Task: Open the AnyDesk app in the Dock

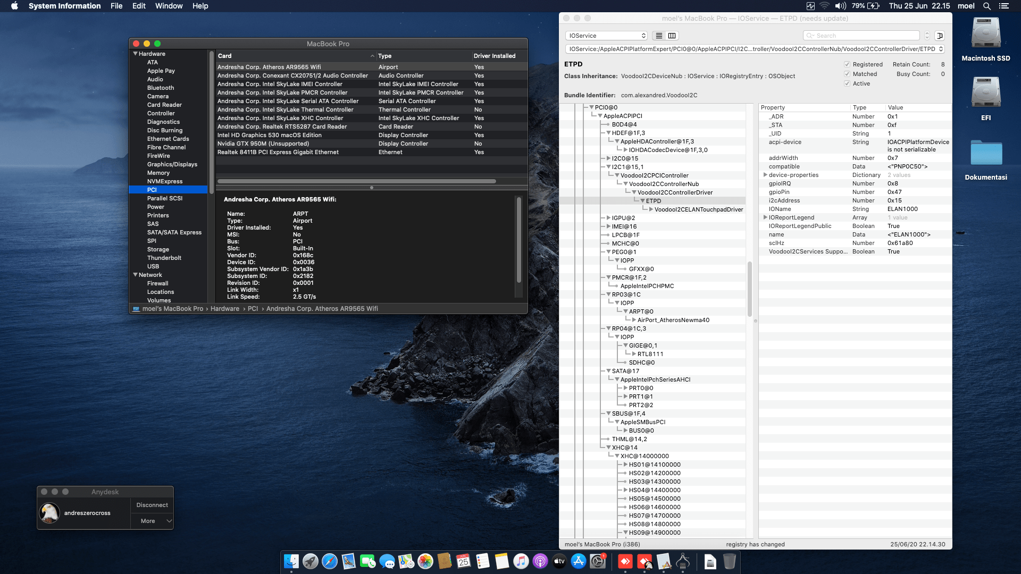Action: [x=626, y=562]
